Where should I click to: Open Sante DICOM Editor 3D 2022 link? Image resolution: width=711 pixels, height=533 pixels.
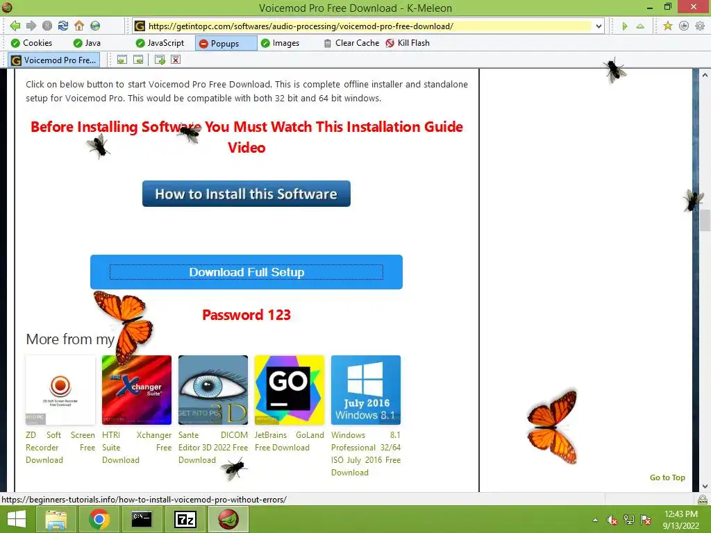pyautogui.click(x=213, y=448)
